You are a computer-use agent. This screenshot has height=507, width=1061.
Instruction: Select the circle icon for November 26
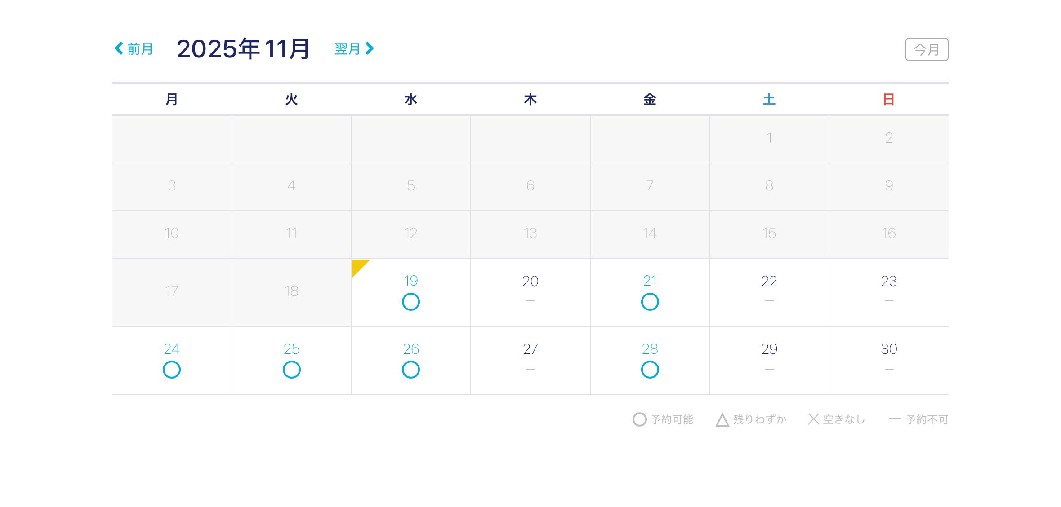click(x=410, y=370)
